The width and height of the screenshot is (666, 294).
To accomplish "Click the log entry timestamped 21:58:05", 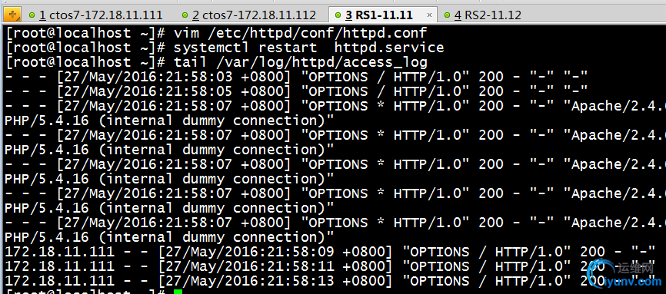I will [296, 91].
